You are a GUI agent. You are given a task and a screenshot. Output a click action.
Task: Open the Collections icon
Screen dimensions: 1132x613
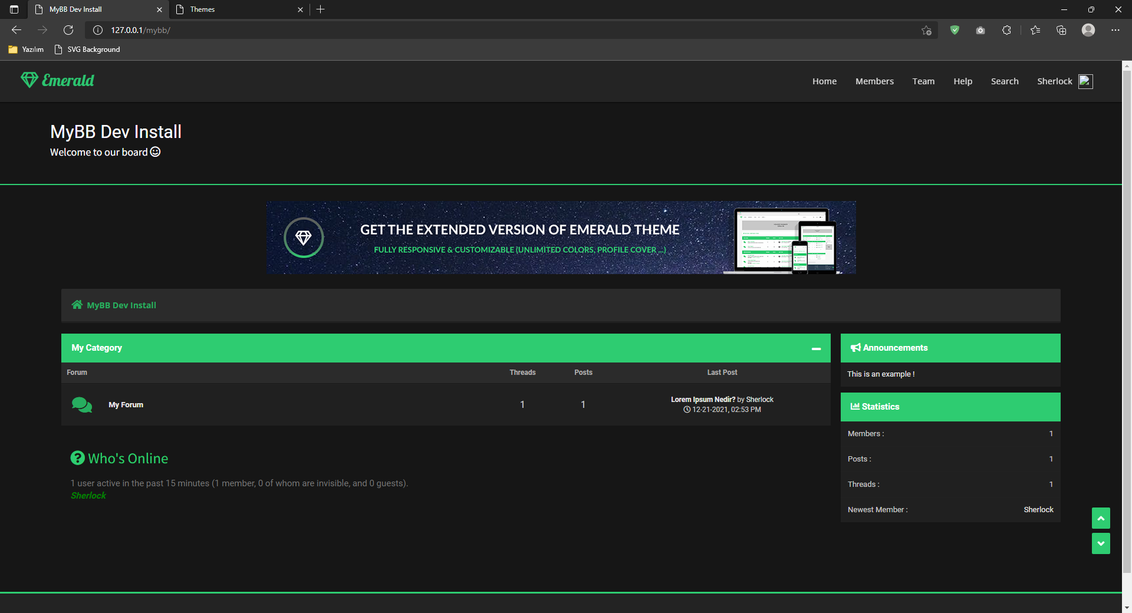coord(1061,30)
